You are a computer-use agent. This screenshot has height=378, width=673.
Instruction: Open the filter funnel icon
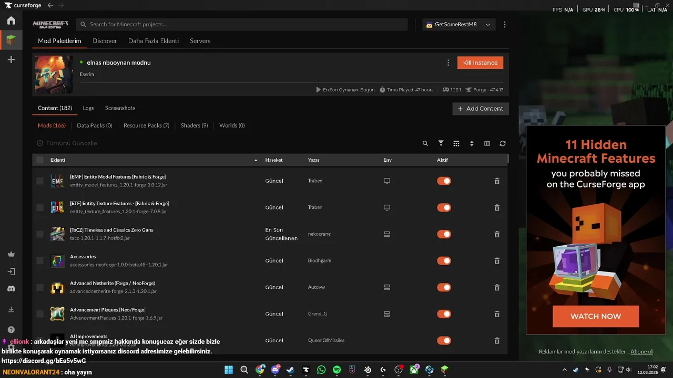pos(441,143)
